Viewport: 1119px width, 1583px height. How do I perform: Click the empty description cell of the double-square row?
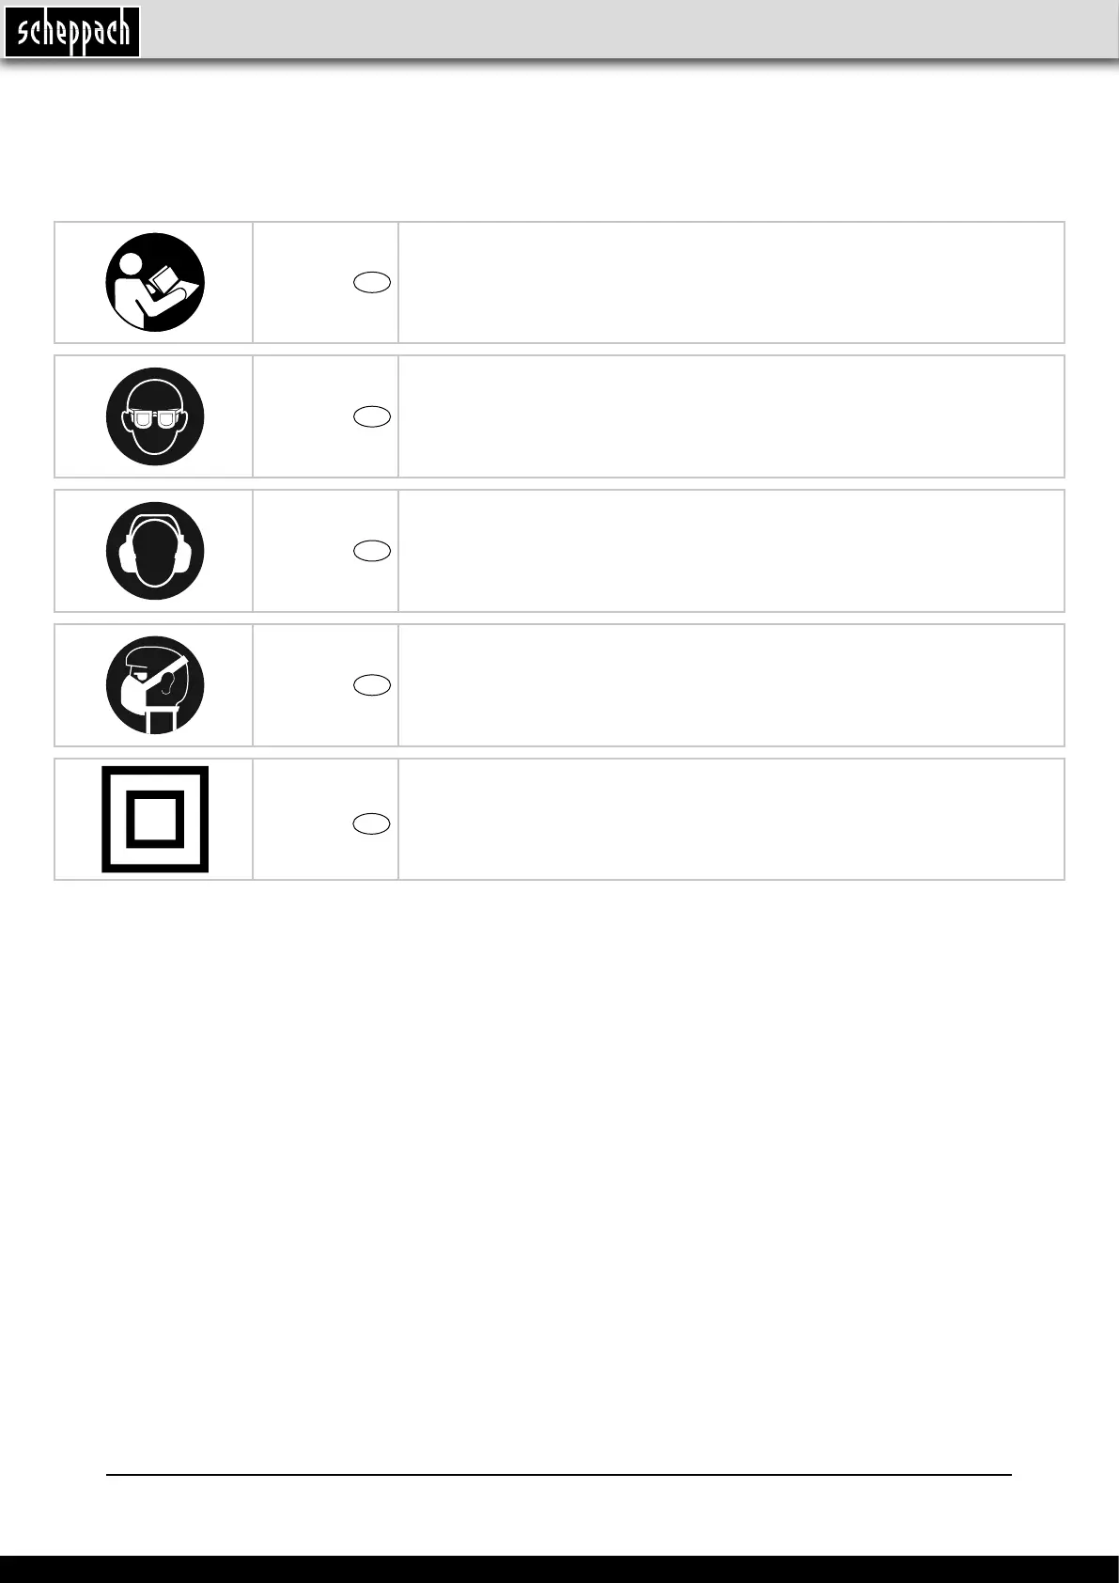click(731, 820)
